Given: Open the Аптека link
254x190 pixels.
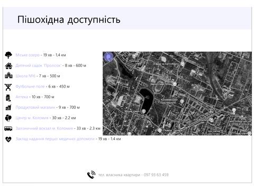Looking at the screenshot, I should [22, 97].
